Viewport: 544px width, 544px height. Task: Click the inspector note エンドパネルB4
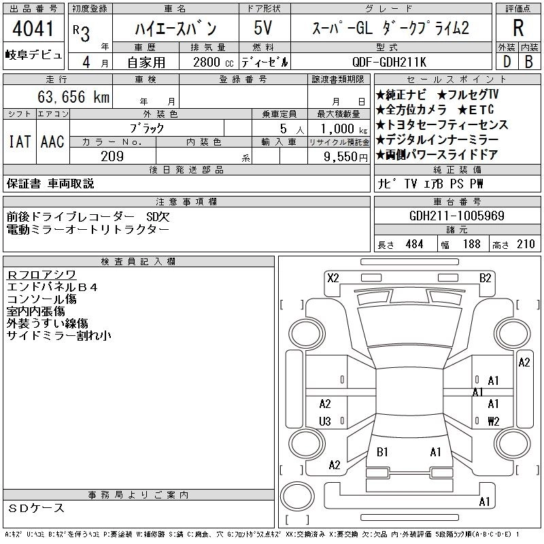52,287
